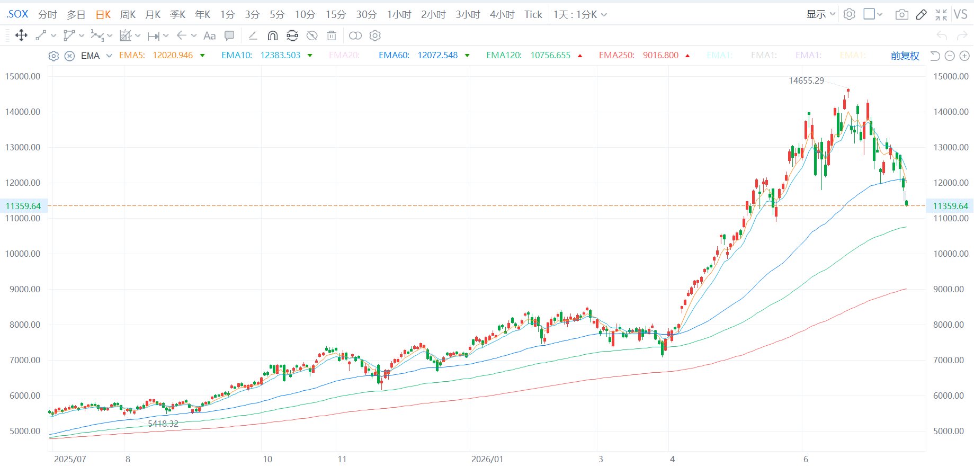Click the 前复权 adjustment button
Screen dimensions: 974x467
point(905,56)
